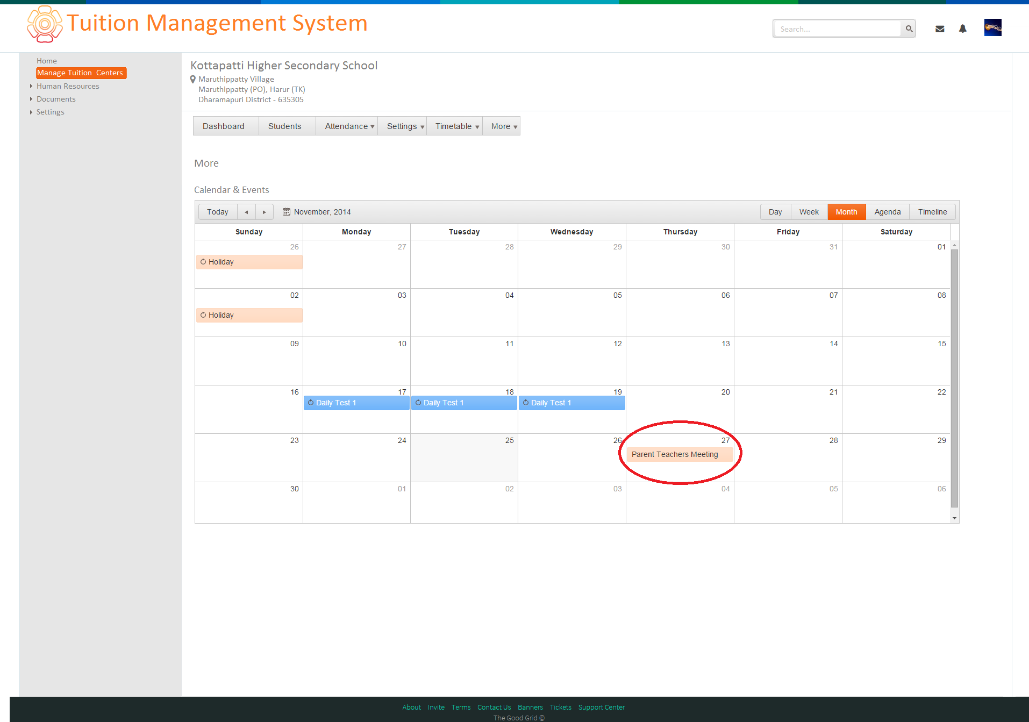Select the Month view button
The height and width of the screenshot is (722, 1029).
click(x=847, y=212)
